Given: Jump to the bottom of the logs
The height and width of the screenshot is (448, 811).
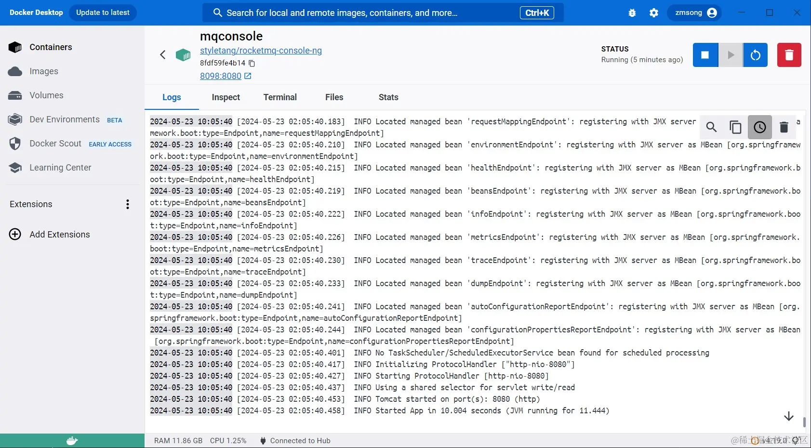Looking at the screenshot, I should click(789, 416).
